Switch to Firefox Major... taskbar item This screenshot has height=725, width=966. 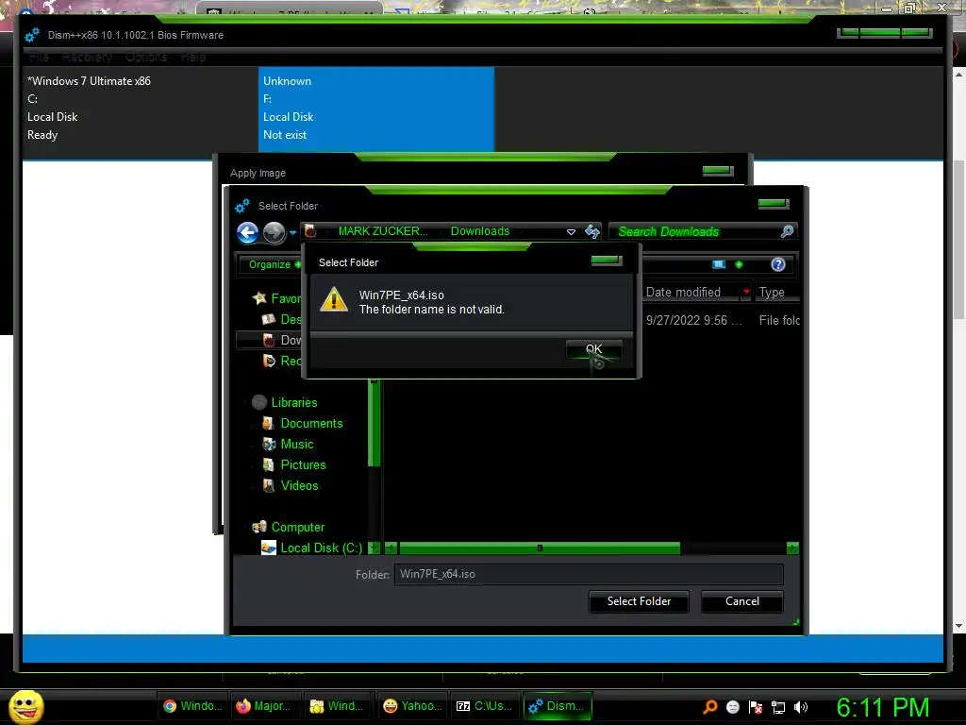click(x=265, y=706)
